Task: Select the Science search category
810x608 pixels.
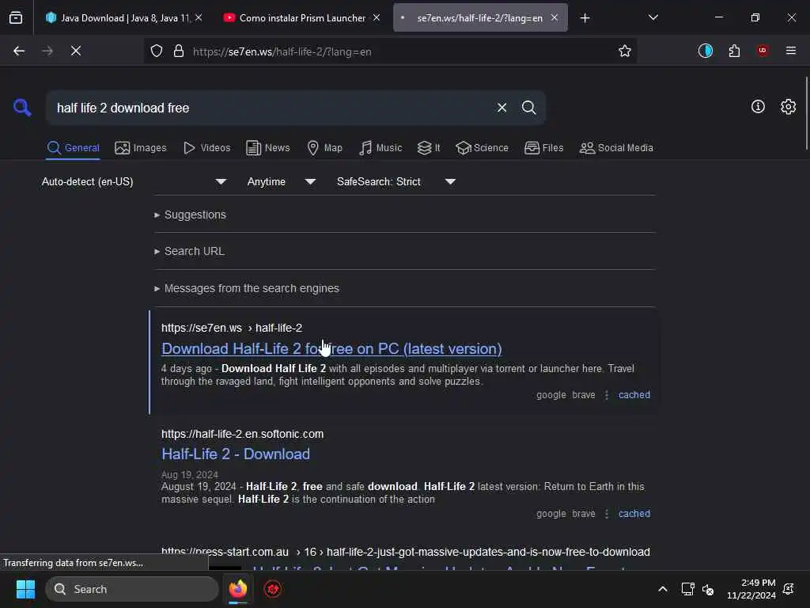Action: pyautogui.click(x=482, y=148)
